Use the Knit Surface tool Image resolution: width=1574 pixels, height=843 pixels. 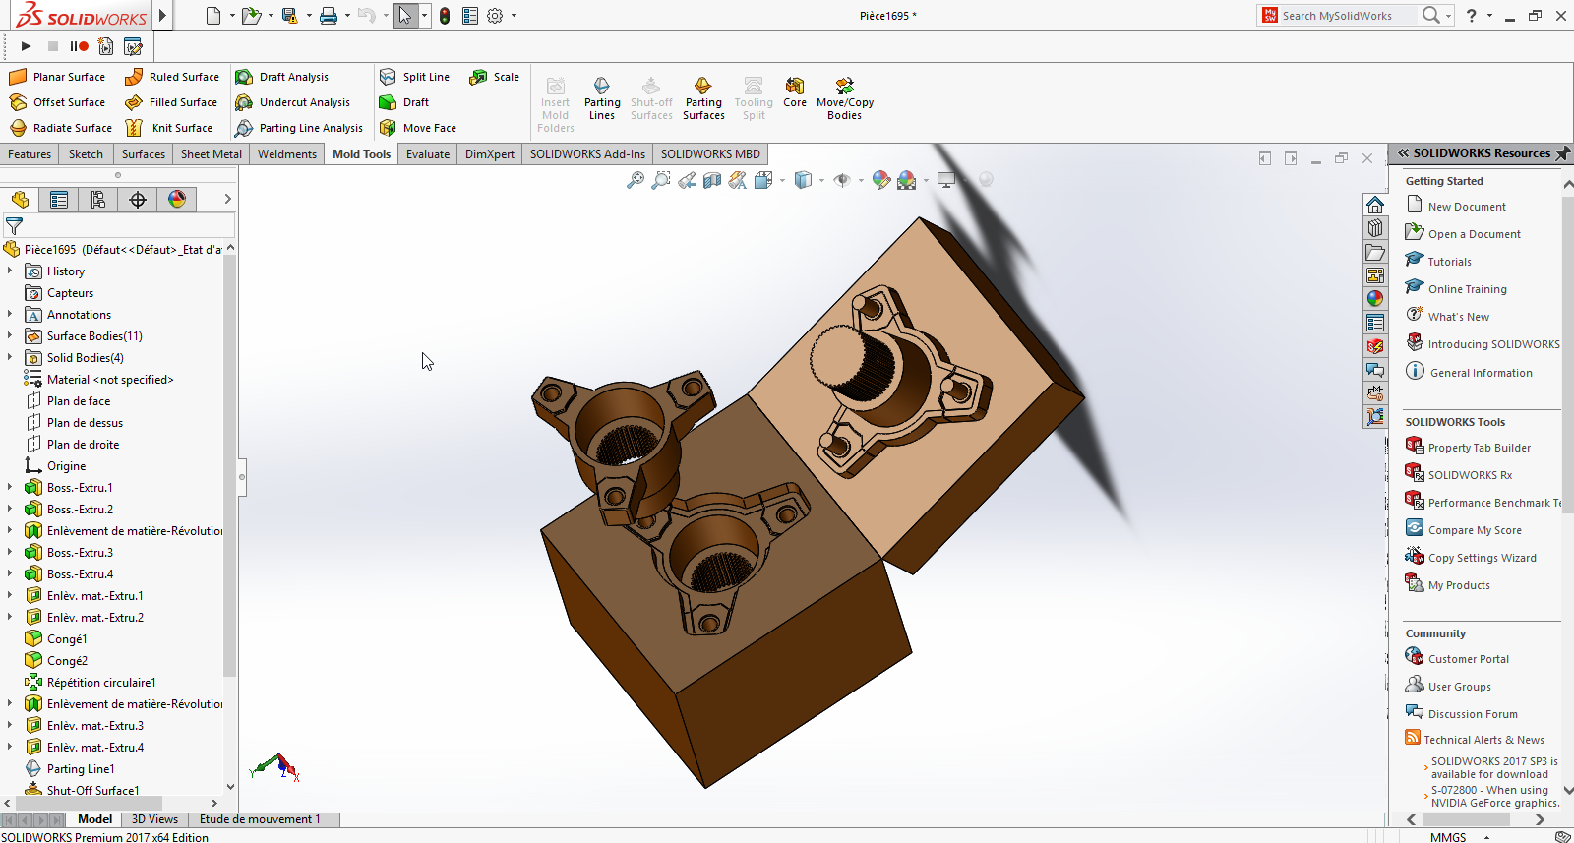[169, 128]
